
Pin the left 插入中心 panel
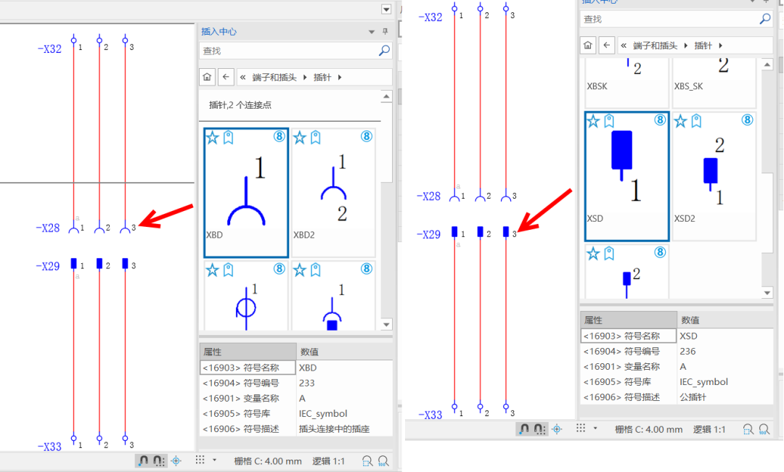(385, 32)
